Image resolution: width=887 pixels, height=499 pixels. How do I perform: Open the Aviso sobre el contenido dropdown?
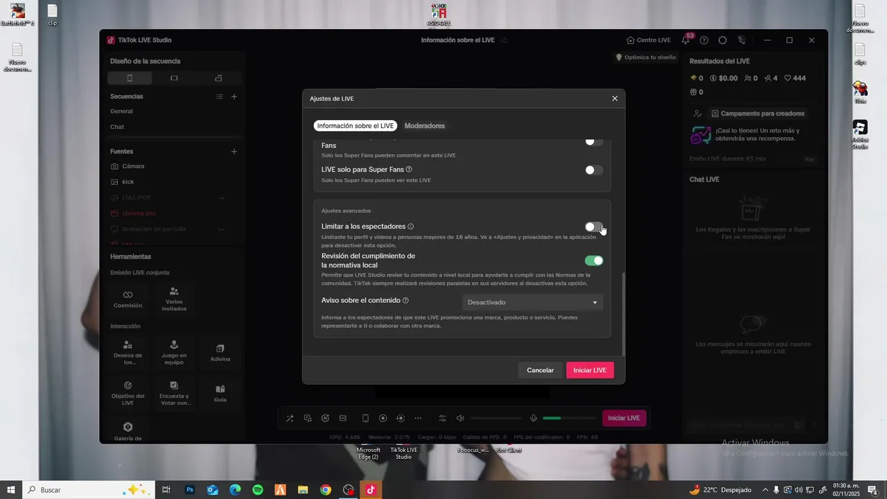532,302
